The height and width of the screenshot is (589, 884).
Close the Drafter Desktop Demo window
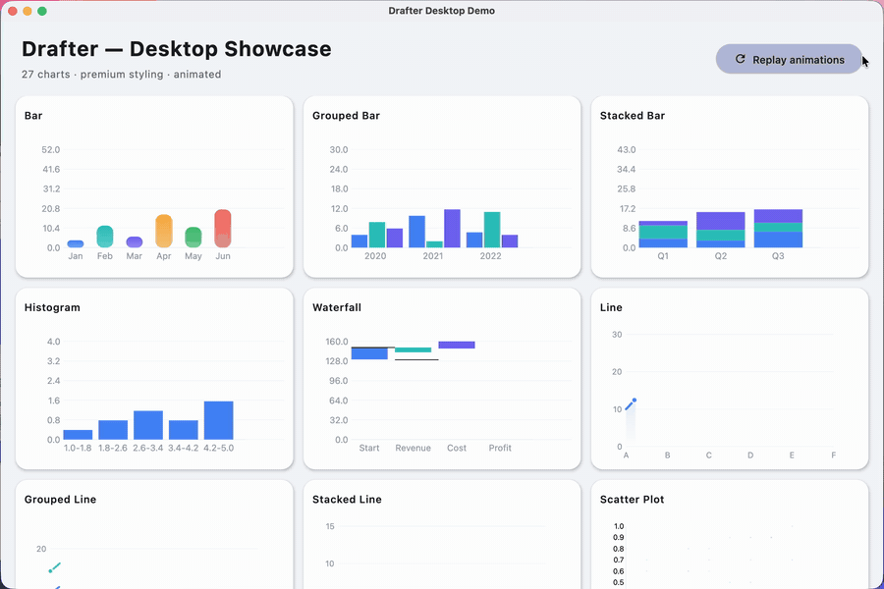13,11
